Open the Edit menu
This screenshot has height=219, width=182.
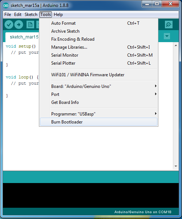point(18,15)
